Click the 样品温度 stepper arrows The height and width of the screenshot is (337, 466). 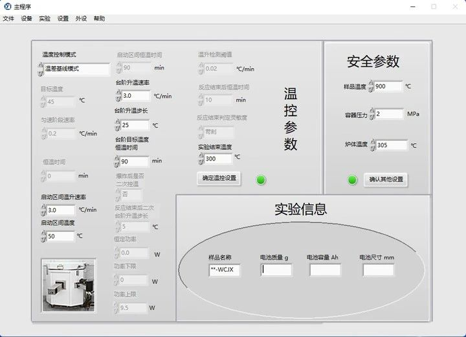[x=372, y=86]
